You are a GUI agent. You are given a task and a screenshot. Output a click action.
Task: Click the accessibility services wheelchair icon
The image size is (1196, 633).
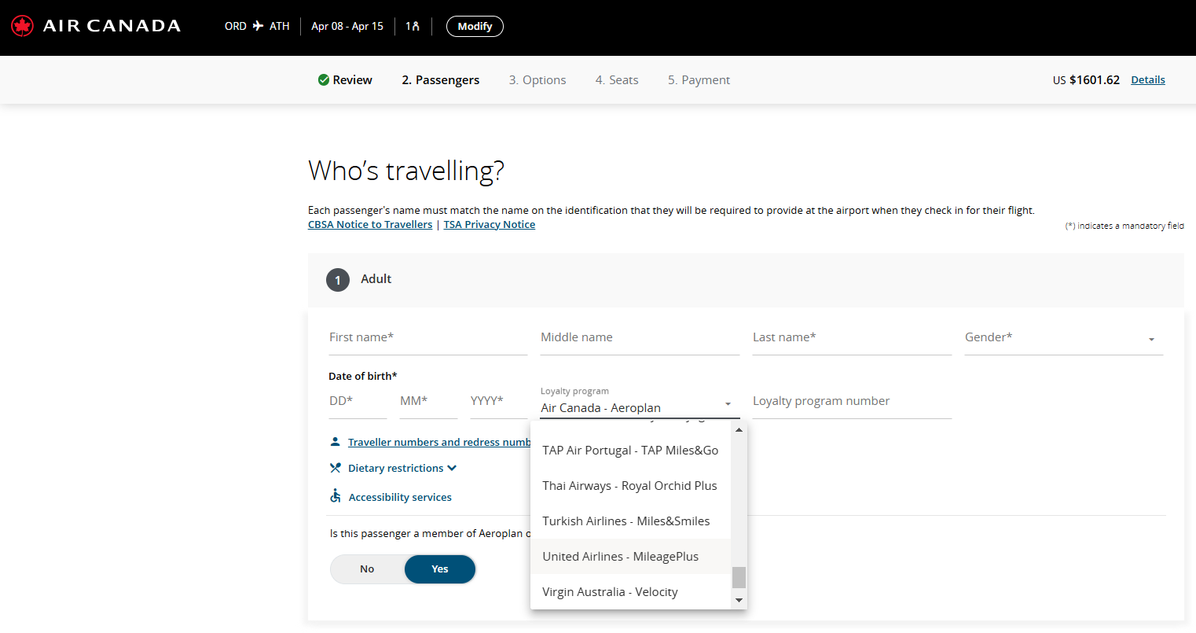click(x=336, y=496)
